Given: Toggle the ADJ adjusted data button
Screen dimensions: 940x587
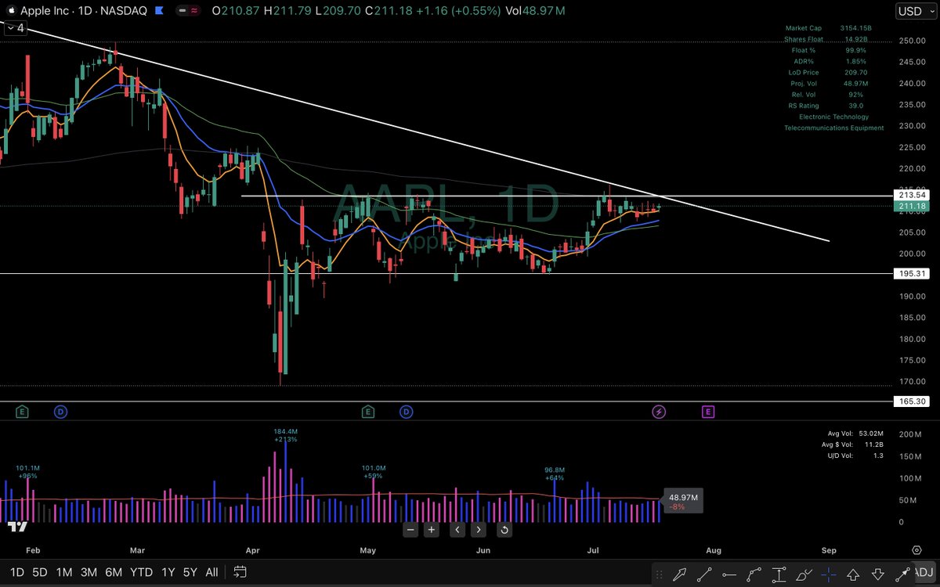Looking at the screenshot, I should [924, 573].
